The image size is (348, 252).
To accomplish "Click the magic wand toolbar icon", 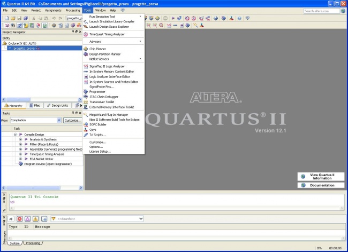I will (195, 26).
